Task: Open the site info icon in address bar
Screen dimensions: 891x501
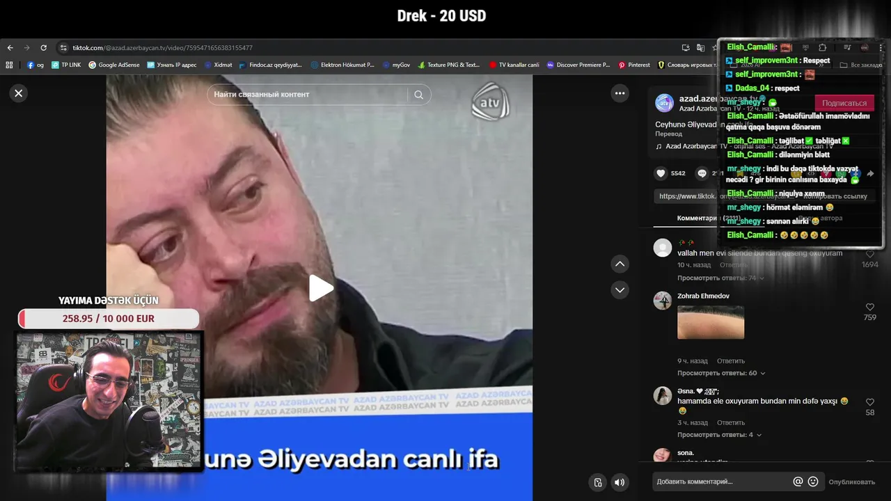Action: coord(63,47)
